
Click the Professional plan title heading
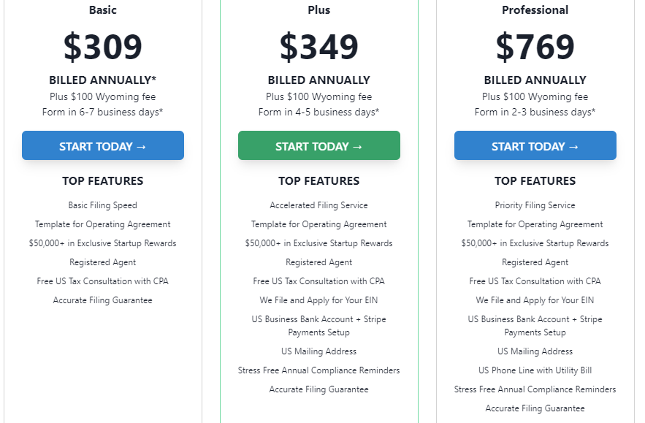tap(535, 10)
